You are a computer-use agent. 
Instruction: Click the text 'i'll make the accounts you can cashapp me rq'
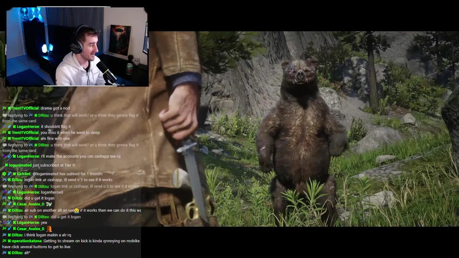click(81, 157)
